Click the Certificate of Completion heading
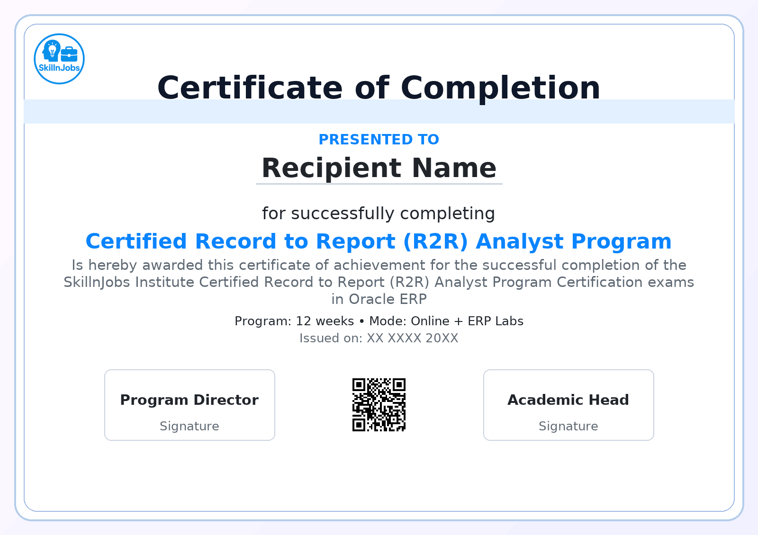 [x=379, y=88]
